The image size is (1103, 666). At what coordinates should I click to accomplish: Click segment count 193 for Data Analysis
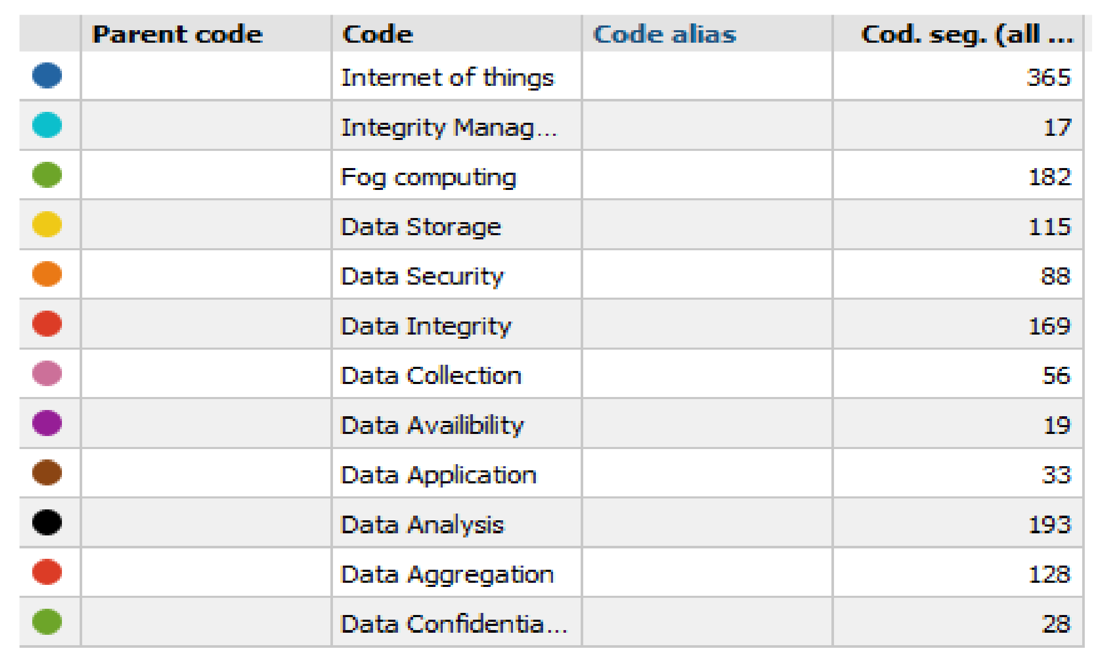tap(1049, 524)
